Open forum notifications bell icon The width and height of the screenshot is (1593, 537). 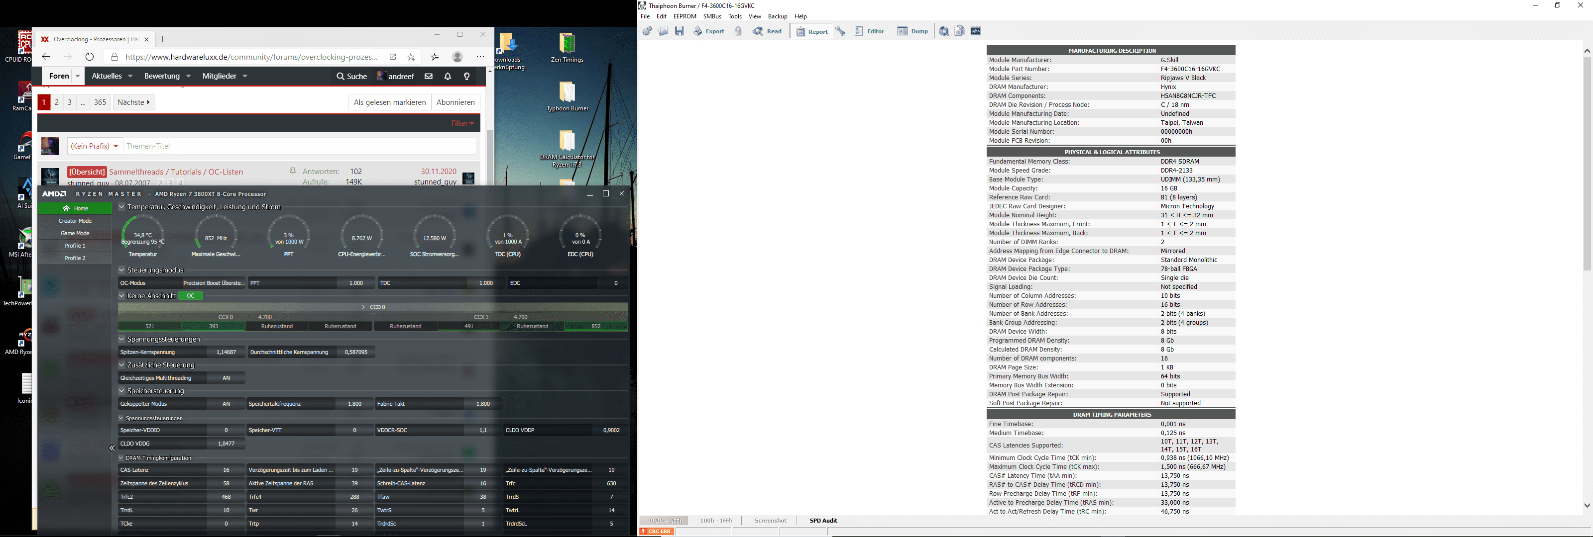(x=448, y=77)
